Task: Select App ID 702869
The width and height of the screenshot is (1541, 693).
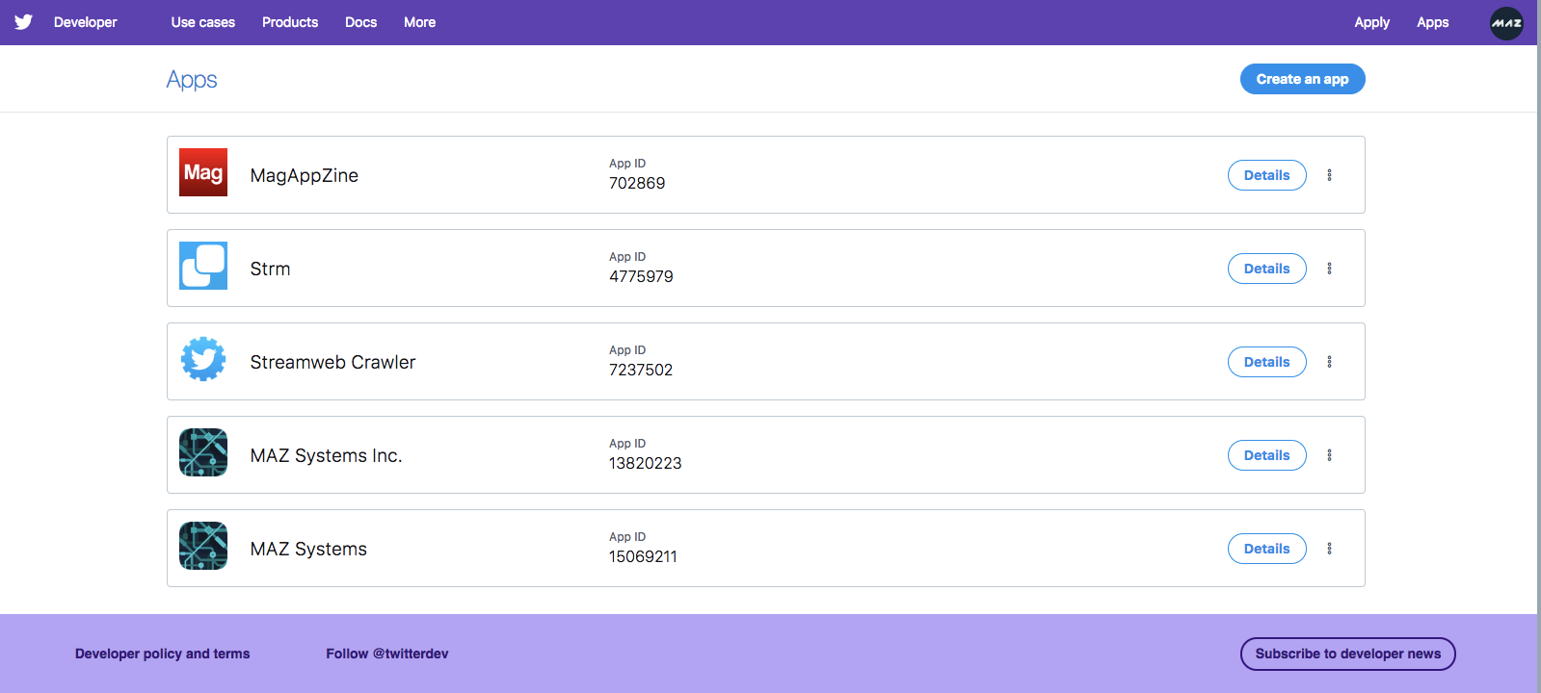Action: click(x=637, y=183)
